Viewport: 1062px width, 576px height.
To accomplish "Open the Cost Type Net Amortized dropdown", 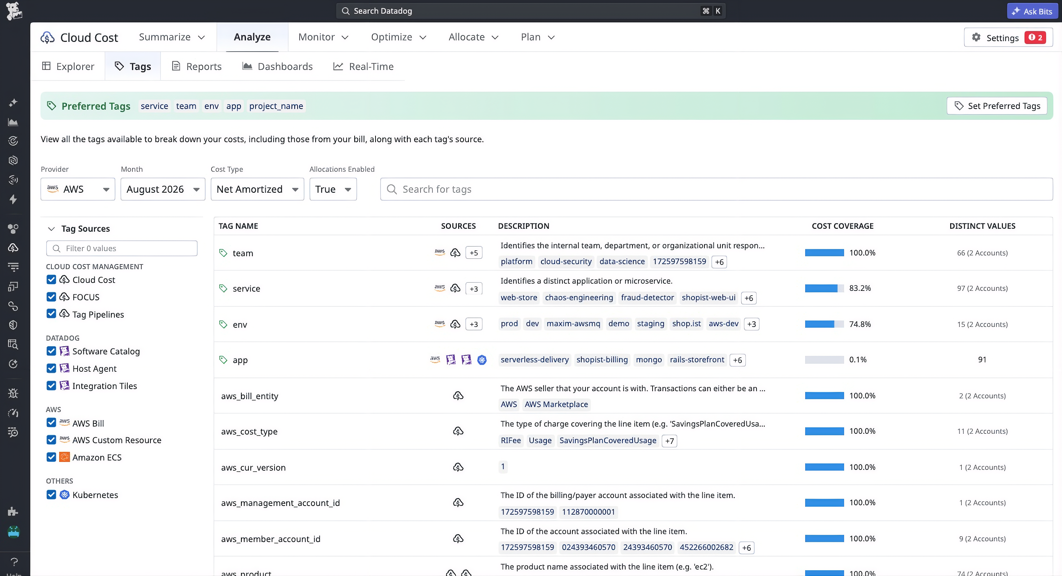I will point(257,189).
